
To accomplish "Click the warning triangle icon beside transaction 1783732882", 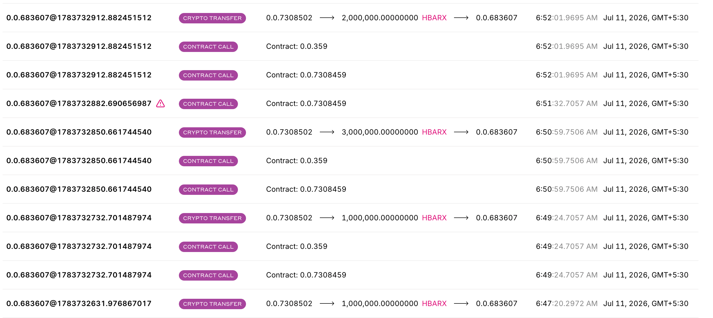I will pyautogui.click(x=160, y=103).
